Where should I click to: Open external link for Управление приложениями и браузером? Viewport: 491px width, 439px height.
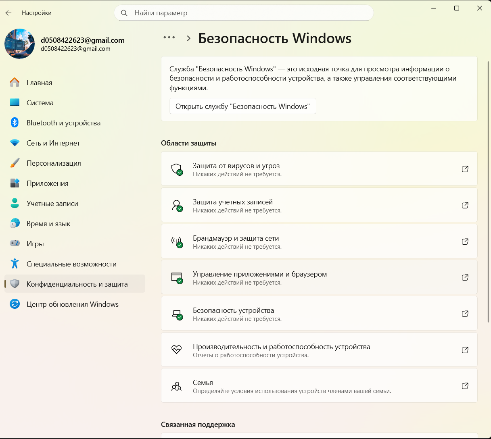(465, 277)
